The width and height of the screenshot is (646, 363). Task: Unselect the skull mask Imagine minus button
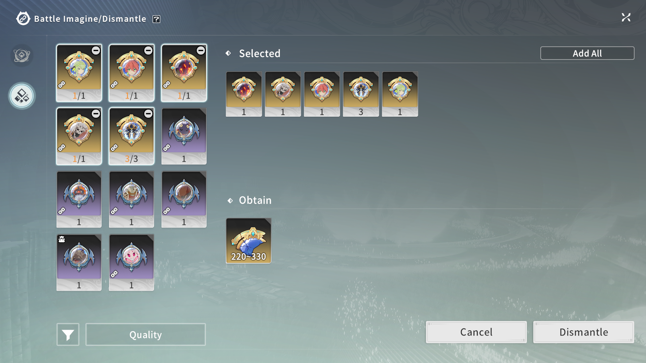pyautogui.click(x=96, y=114)
